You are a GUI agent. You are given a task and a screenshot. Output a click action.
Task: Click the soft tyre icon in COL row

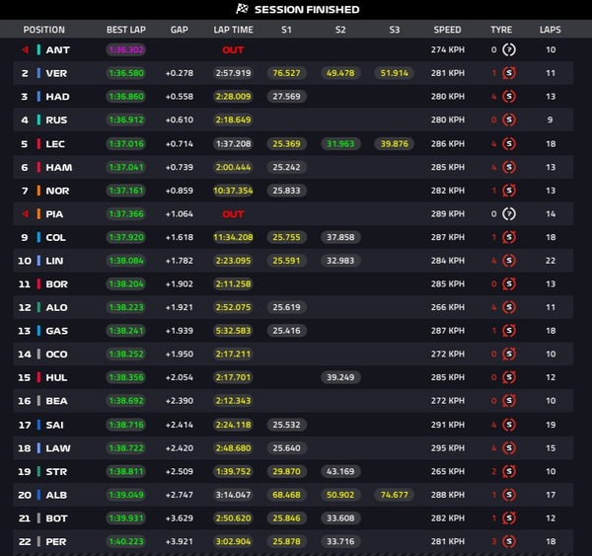coord(508,237)
